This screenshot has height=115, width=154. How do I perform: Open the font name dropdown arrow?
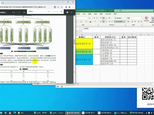pos(88,18)
